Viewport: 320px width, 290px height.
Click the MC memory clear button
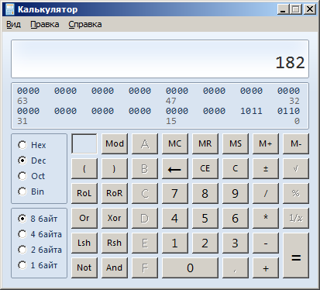(175, 143)
